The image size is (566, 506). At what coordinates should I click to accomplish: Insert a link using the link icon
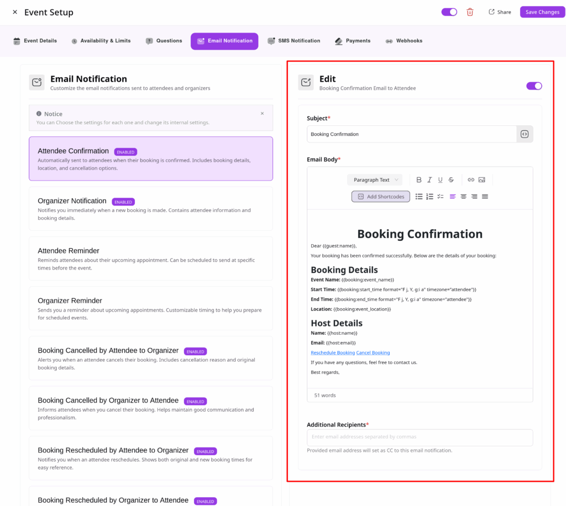[x=471, y=180]
